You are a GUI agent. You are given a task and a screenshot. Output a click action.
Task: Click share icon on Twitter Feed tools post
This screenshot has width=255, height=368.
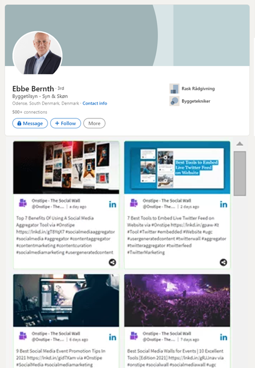(223, 262)
